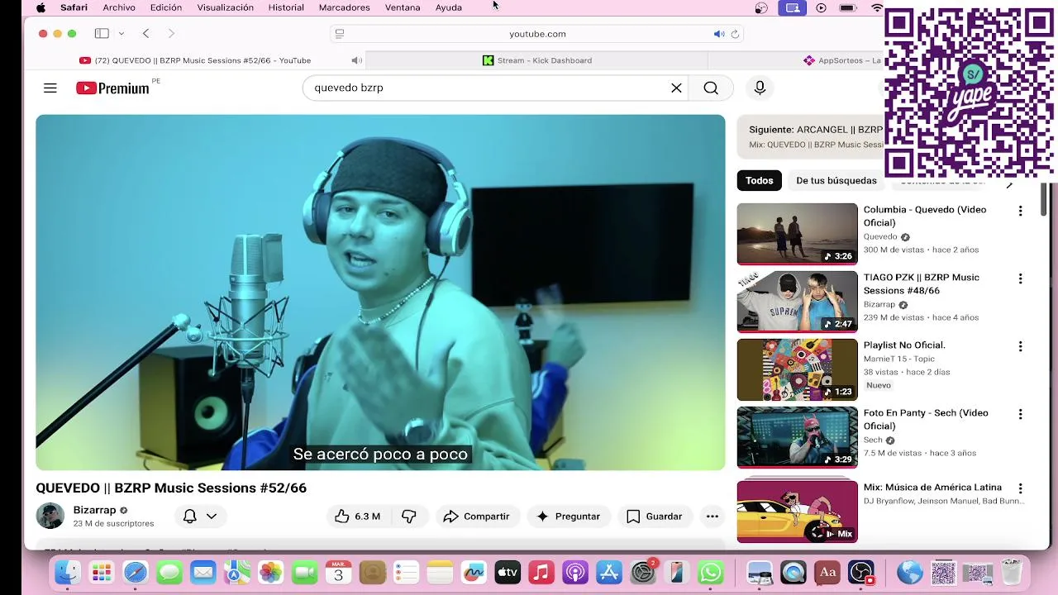Go back in Safari history
The image size is (1058, 595).
pos(145,33)
